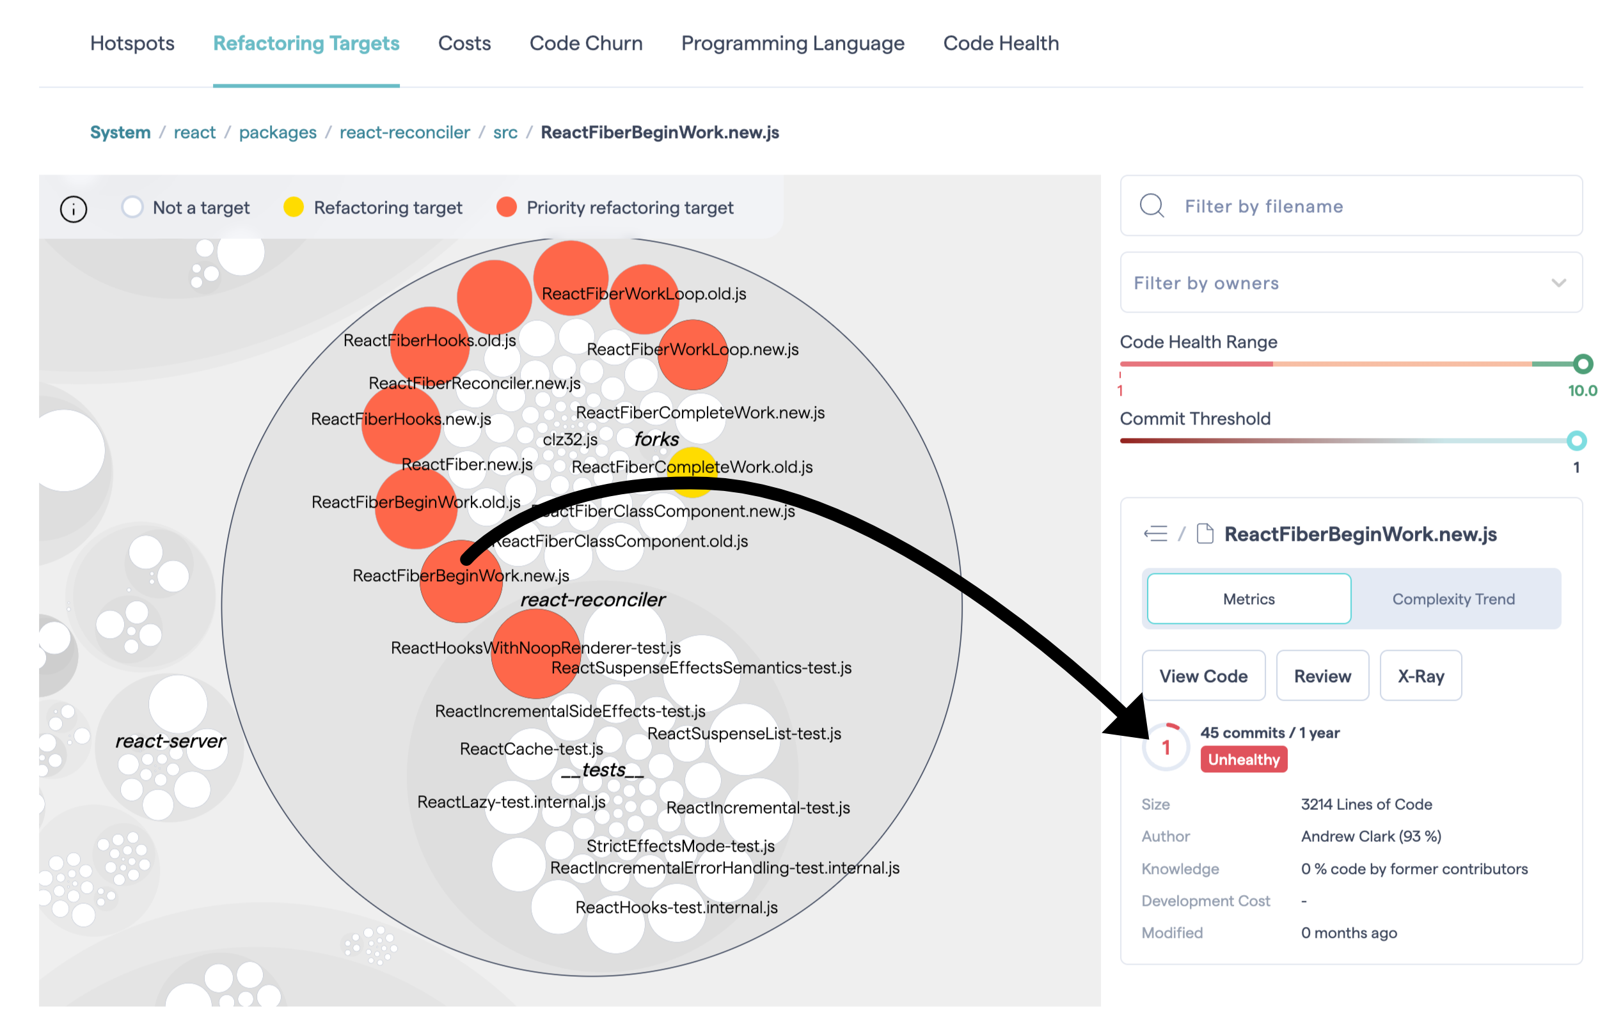Screen dimensions: 1621x1028
Task: Click the X-Ray button
Action: 1420,676
